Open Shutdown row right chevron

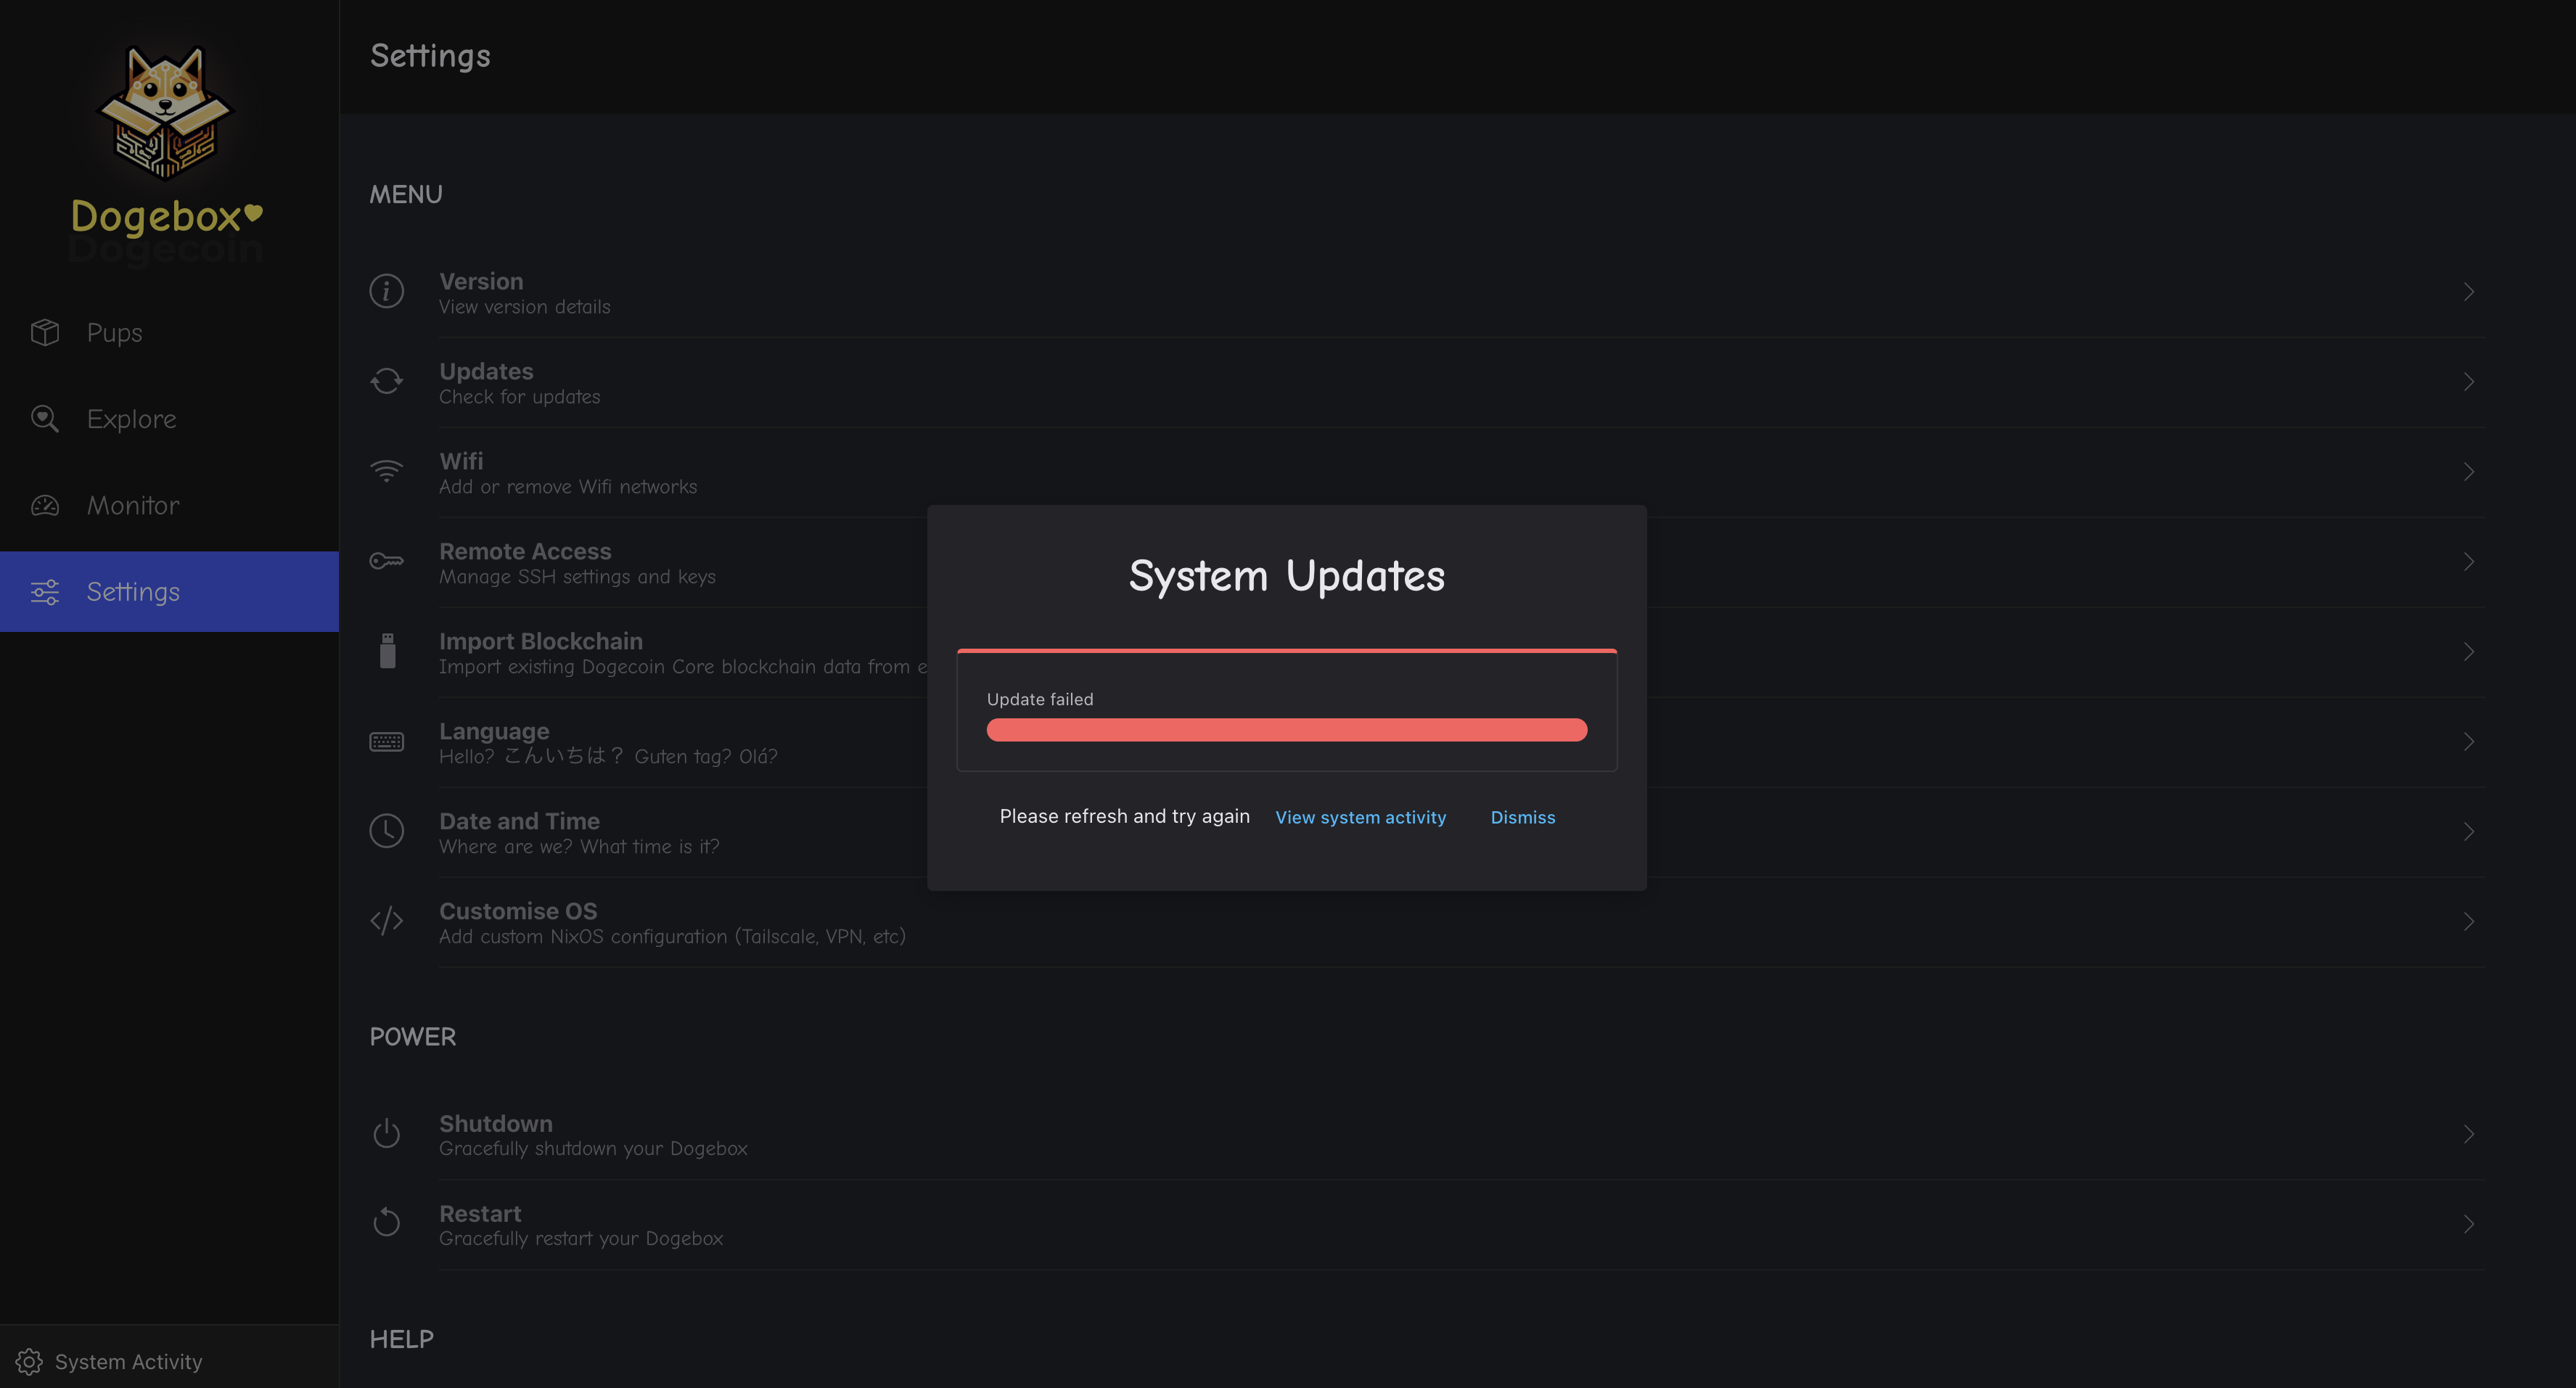pyautogui.click(x=2468, y=1134)
